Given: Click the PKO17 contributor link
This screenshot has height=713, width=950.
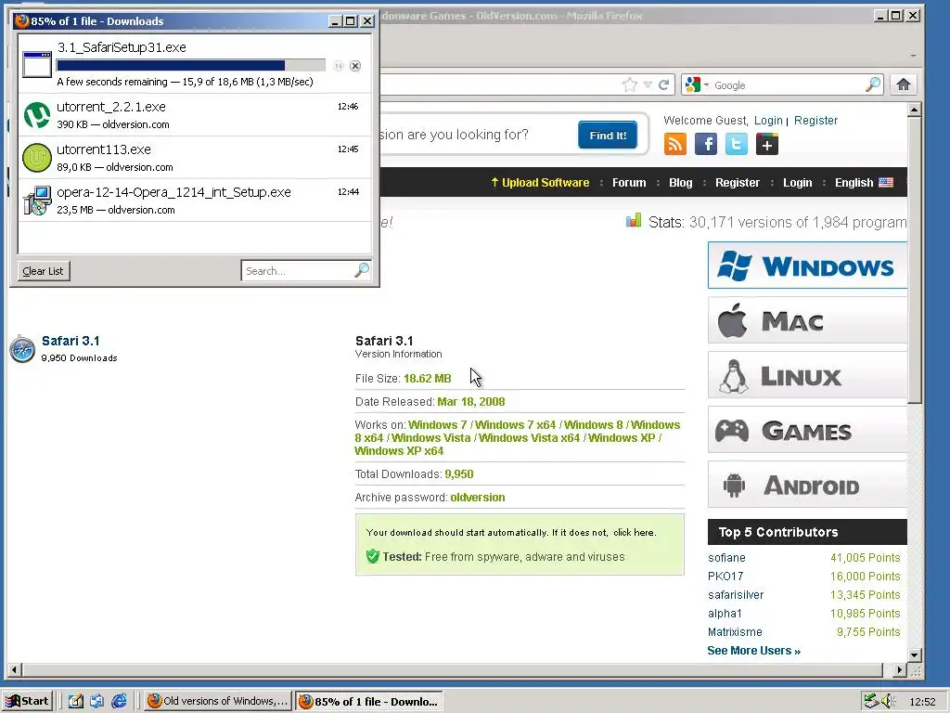Looking at the screenshot, I should click(x=725, y=576).
